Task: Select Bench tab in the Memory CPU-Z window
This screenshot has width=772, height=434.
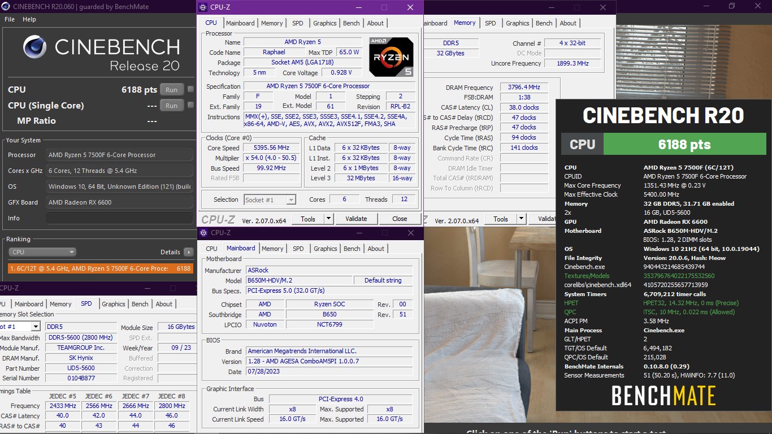Action: 544,23
